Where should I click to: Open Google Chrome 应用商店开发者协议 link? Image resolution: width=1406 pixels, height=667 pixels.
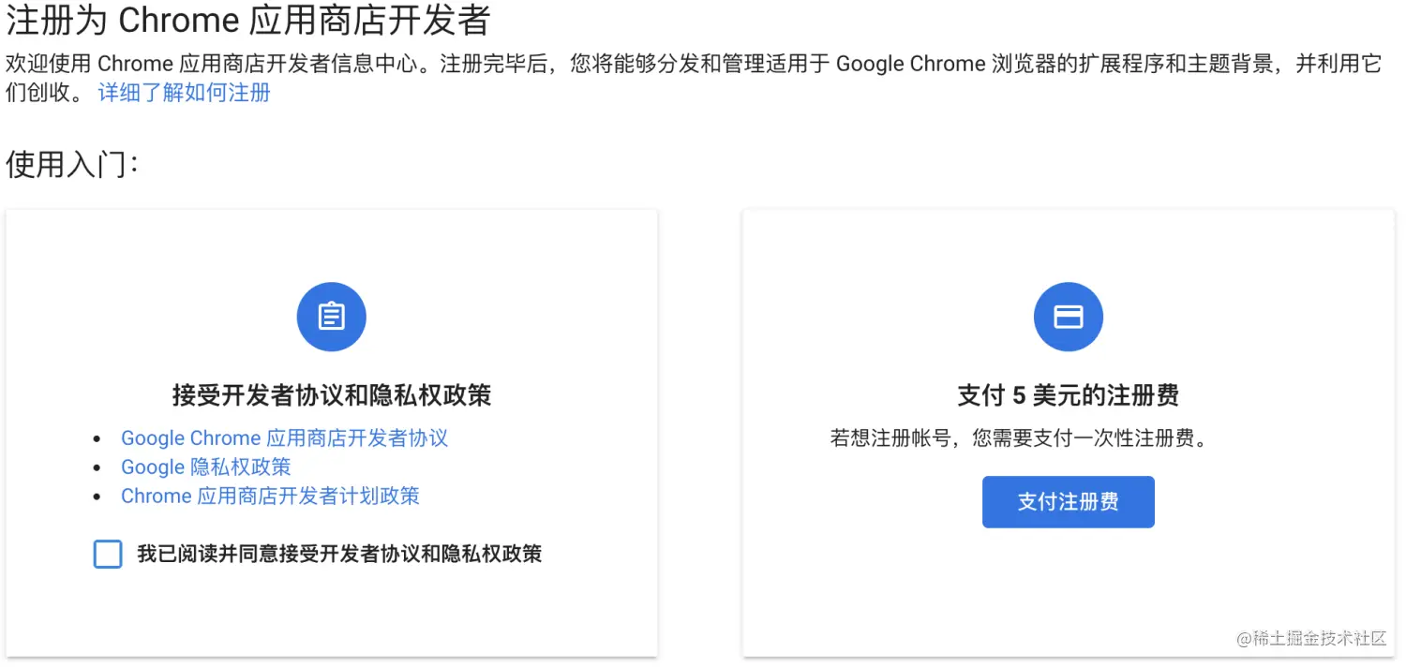click(x=284, y=437)
